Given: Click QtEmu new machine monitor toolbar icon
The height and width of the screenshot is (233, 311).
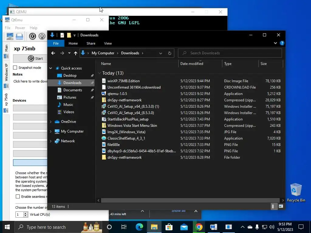Looking at the screenshot, I should coord(10,36).
